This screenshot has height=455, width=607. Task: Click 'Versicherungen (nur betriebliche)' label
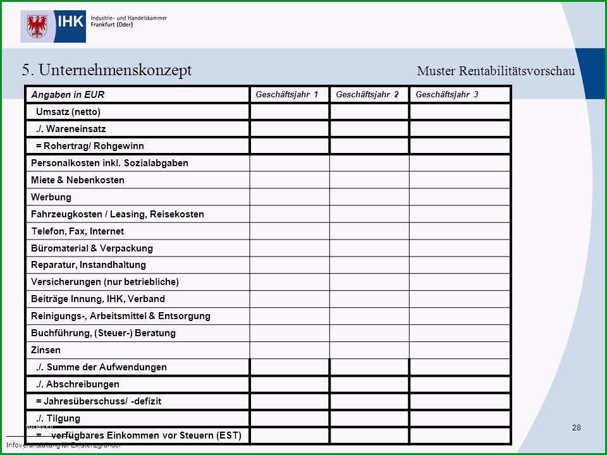click(x=105, y=282)
